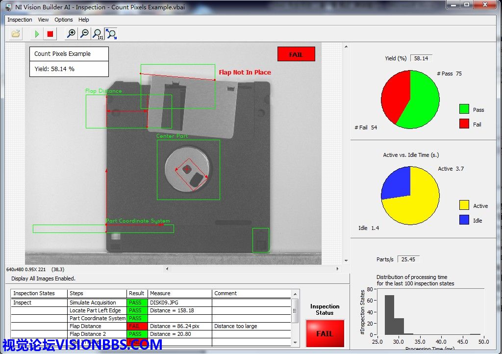Click the results table scroll up arrow
This screenshot has height=354, width=502.
coord(295,294)
